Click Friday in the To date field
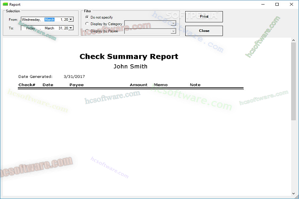Image resolution: width=299 pixels, height=199 pixels. [x=30, y=28]
